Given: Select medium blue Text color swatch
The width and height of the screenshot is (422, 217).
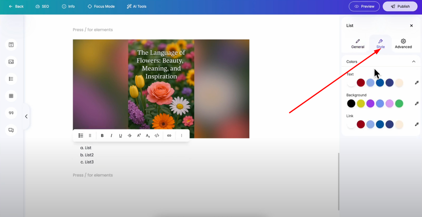Looking at the screenshot, I should tap(380, 83).
